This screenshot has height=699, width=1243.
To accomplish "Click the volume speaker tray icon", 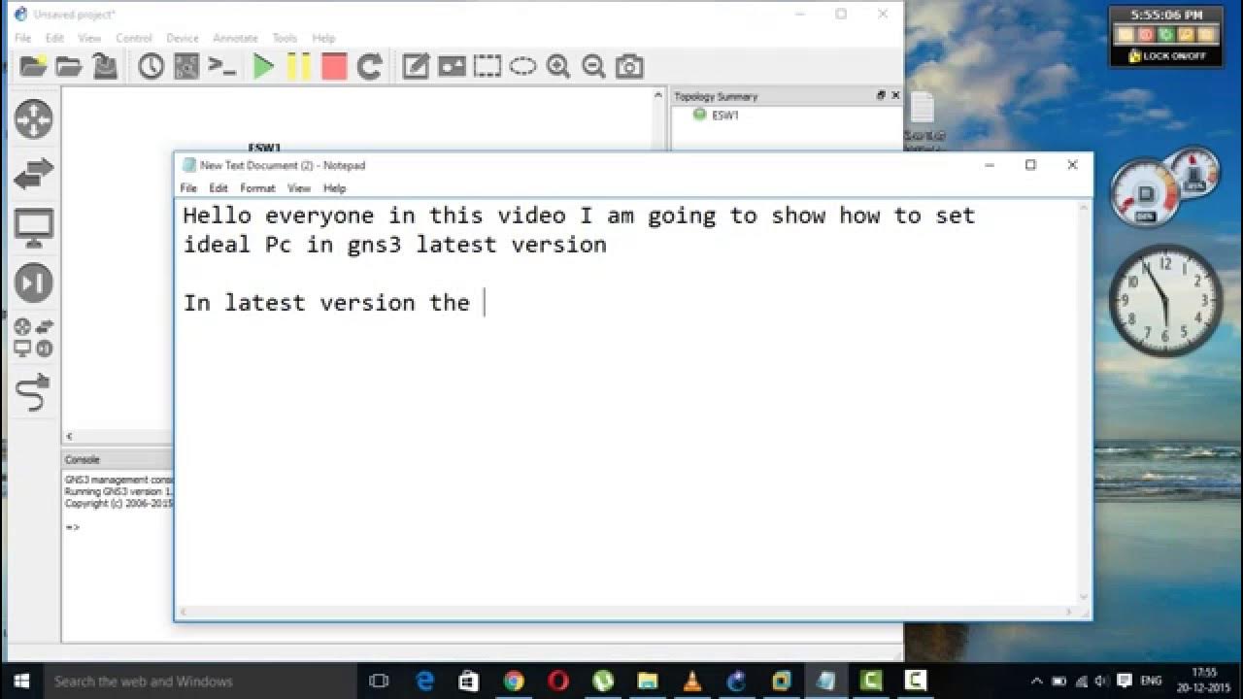I will (x=1103, y=681).
